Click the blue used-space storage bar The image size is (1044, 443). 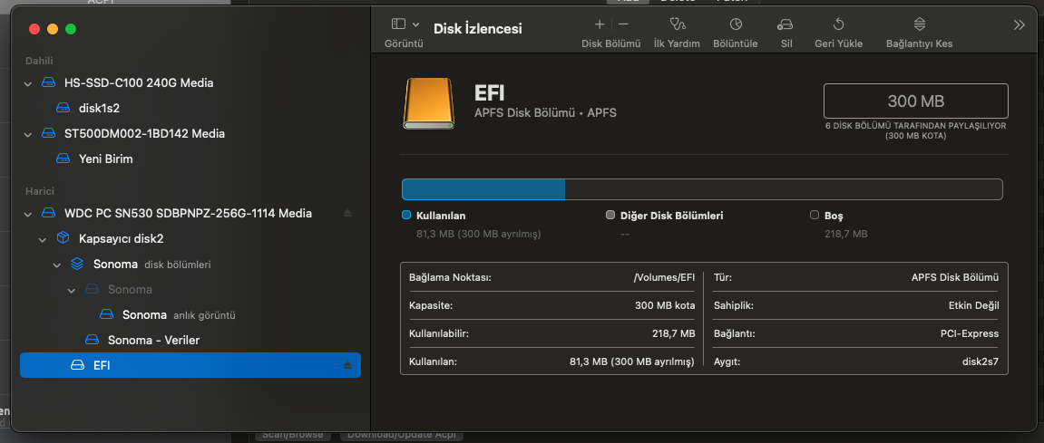[483, 188]
